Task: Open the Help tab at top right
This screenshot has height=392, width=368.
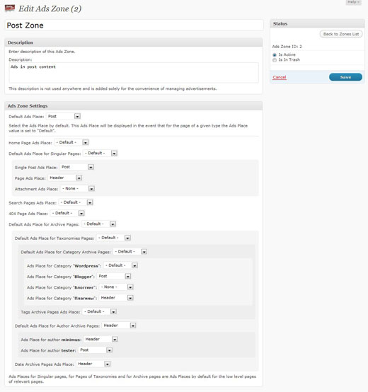Action: point(354,2)
